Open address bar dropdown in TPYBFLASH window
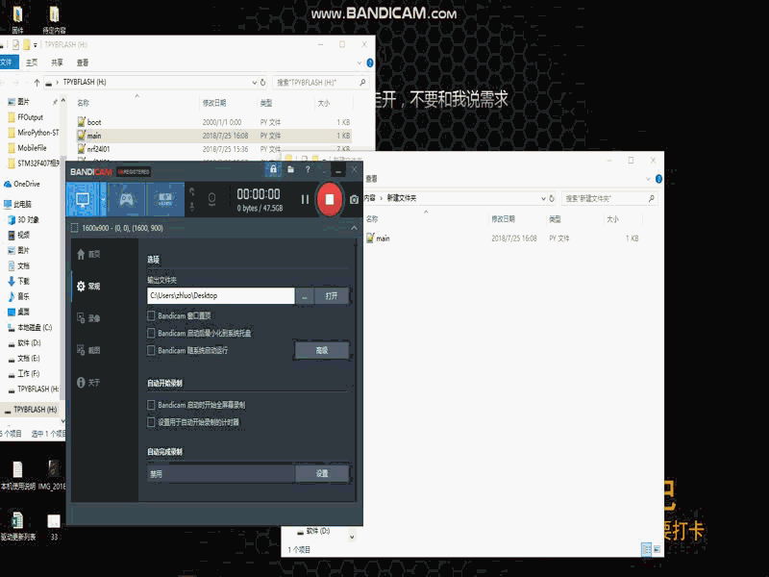The width and height of the screenshot is (769, 577). tap(254, 83)
